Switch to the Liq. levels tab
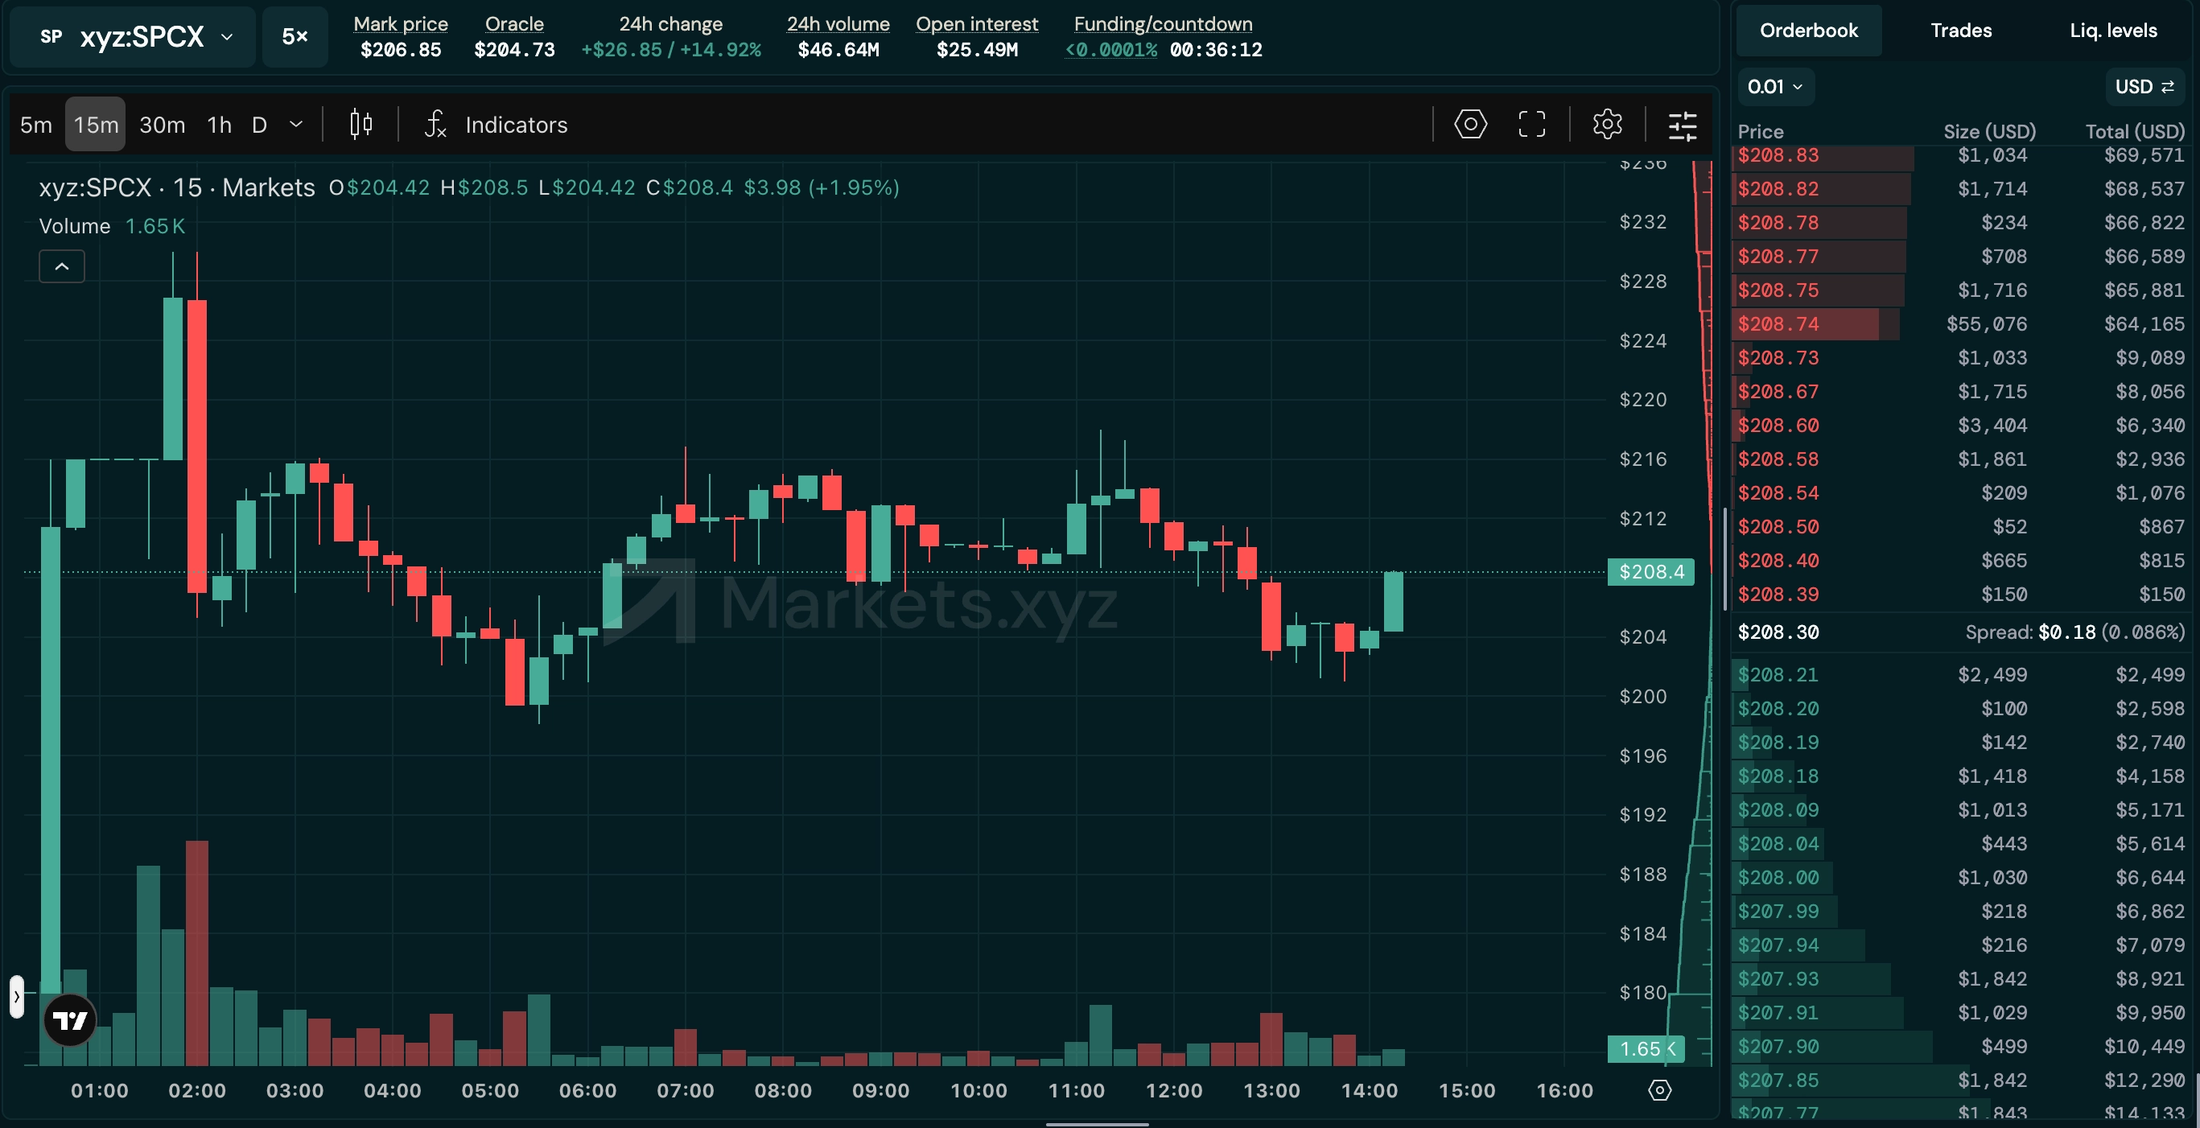 pyautogui.click(x=2113, y=31)
